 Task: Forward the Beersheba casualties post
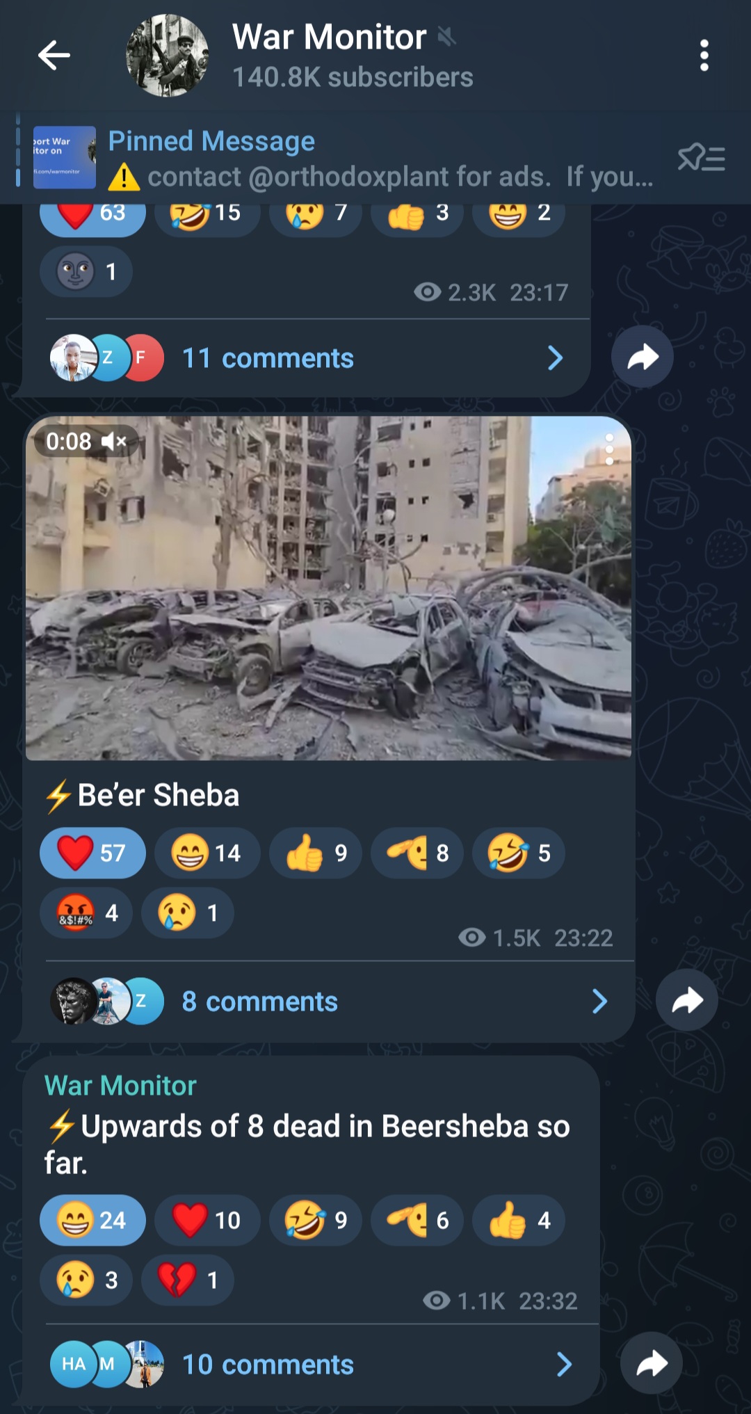651,1363
